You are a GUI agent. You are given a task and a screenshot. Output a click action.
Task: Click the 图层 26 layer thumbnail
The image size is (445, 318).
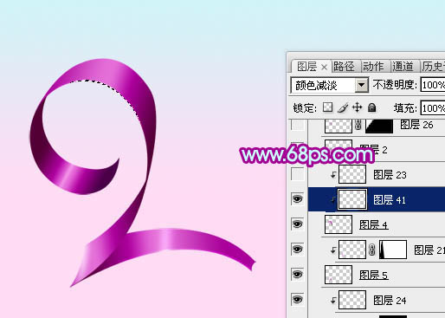pos(339,126)
